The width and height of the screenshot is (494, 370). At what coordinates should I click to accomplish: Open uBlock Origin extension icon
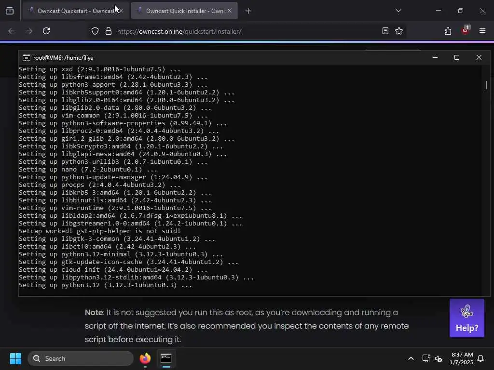(x=466, y=30)
